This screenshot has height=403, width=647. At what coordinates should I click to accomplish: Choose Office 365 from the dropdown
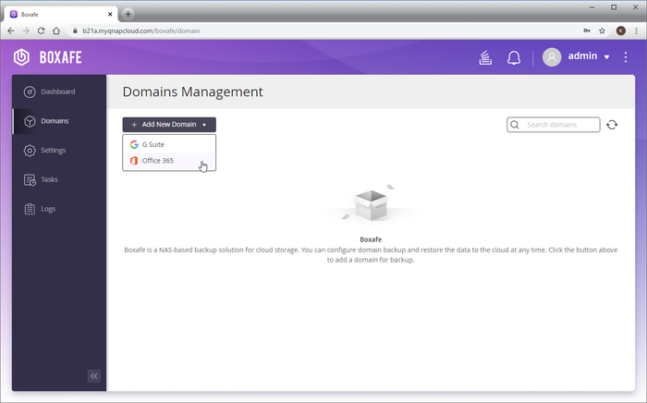pyautogui.click(x=169, y=161)
